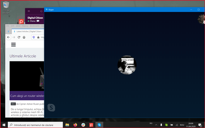205x128 pixels.
Task: Click the Ultimele Articole heading
Action: click(x=23, y=56)
